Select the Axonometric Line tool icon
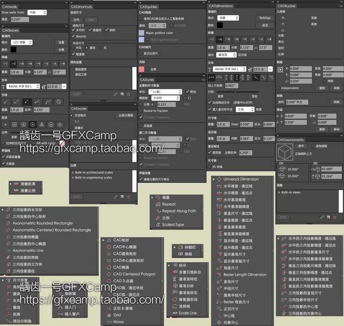 [8, 250]
